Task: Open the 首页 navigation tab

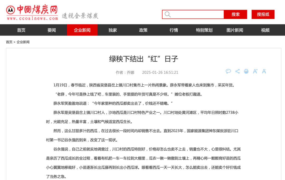Action: point(21,30)
